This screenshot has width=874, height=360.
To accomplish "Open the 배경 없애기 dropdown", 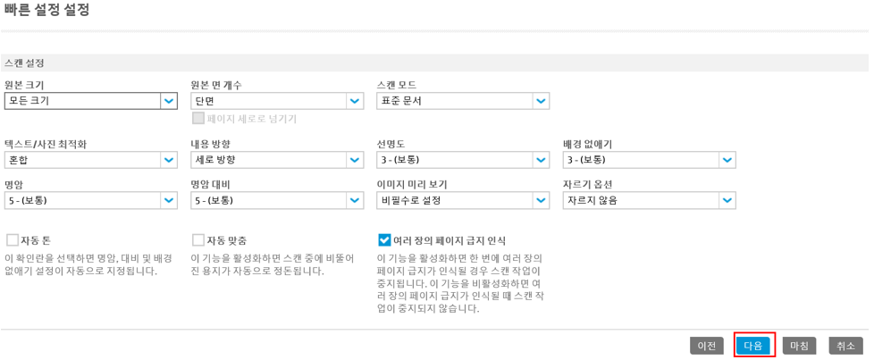I will coord(727,160).
